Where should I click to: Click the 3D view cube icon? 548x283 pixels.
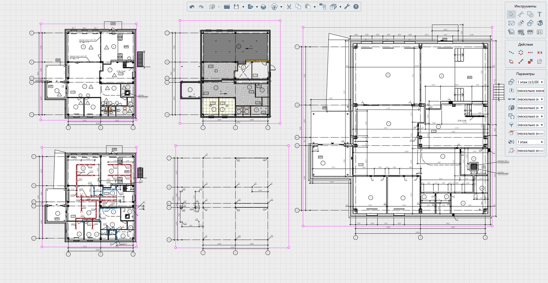[x=212, y=7]
